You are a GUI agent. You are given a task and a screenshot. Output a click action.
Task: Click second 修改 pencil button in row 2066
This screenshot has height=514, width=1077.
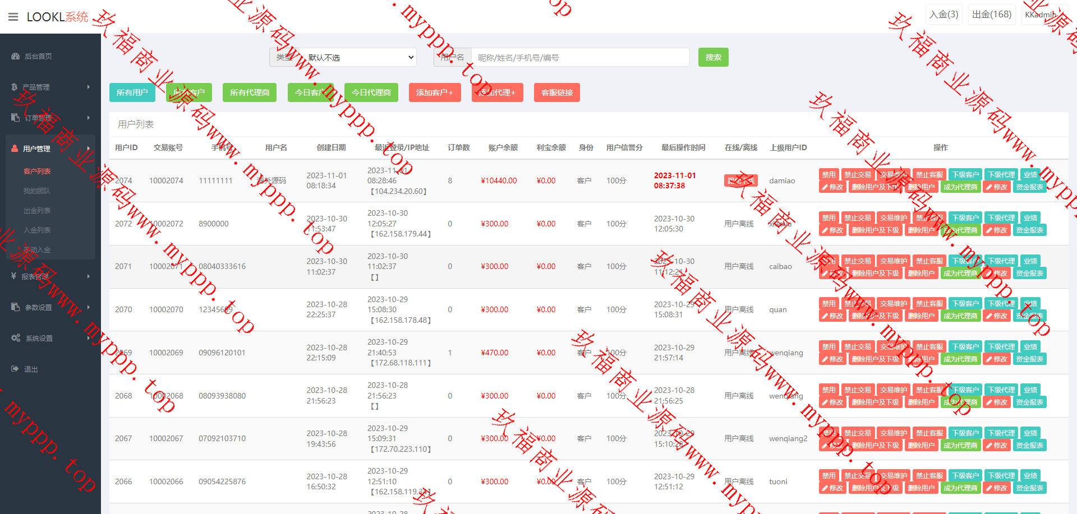997,488
